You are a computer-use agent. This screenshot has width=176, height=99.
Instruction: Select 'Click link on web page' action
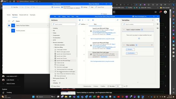(x=62, y=67)
